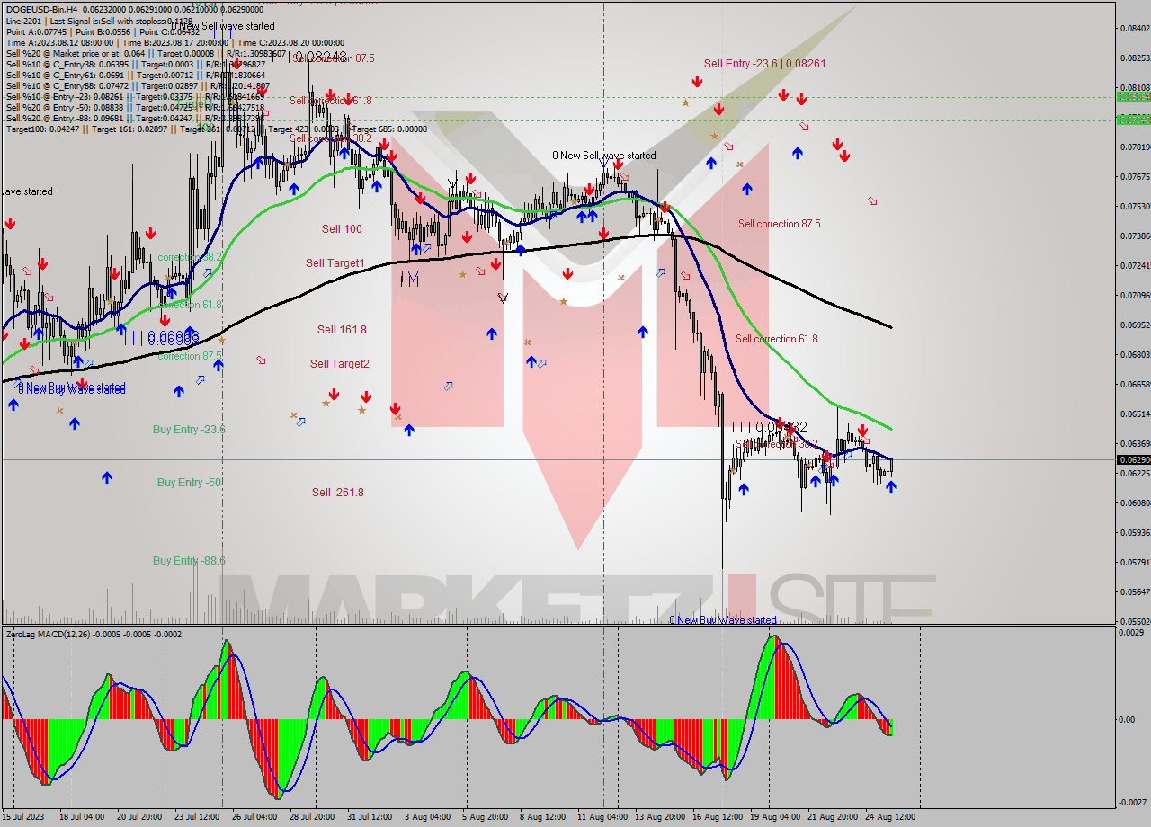This screenshot has width=1151, height=827.
Task: Click the '16 Aug 12:00' time label
Action: click(718, 817)
